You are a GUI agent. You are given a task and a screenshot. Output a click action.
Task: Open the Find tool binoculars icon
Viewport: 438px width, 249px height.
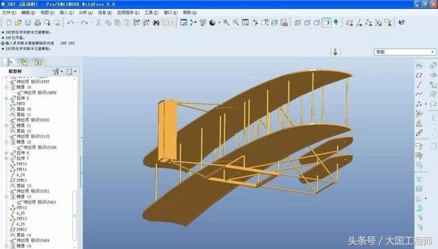pos(156,23)
